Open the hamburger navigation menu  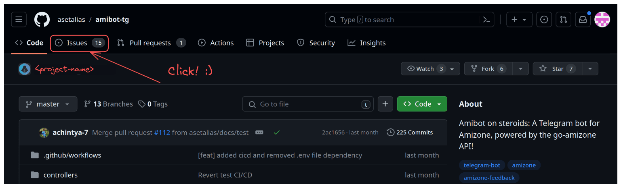point(19,19)
